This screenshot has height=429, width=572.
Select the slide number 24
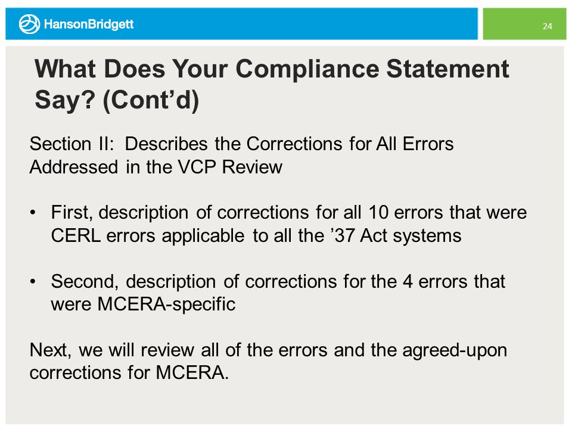click(547, 26)
